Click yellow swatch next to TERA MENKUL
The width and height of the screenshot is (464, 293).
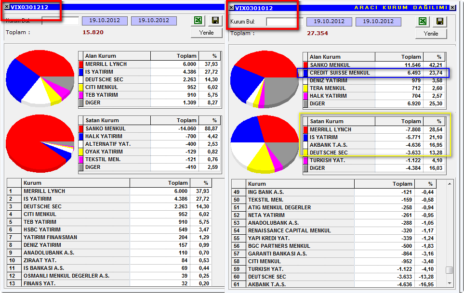pyautogui.click(x=305, y=88)
